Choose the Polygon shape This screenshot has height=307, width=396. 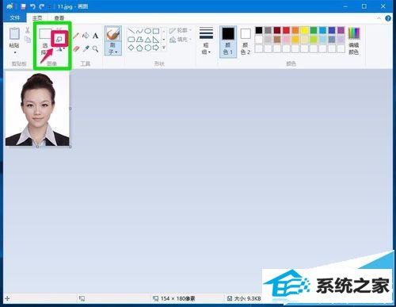139,40
